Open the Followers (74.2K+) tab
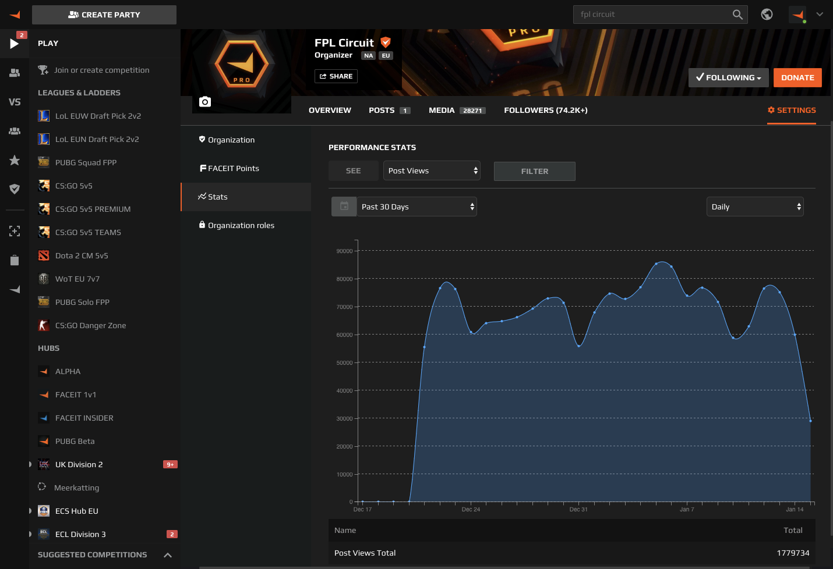This screenshot has width=833, height=569. click(546, 110)
